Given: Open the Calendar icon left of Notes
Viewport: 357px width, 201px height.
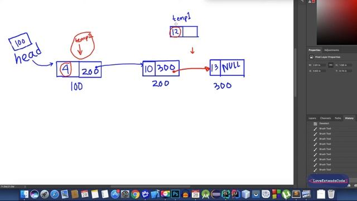Looking at the screenshot, I should 84,194.
